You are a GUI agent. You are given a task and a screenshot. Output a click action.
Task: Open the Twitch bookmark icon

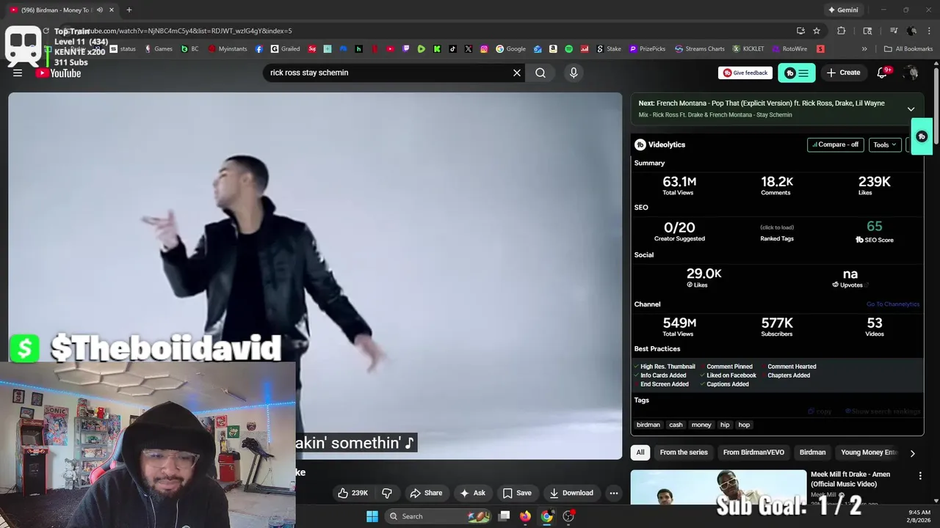pyautogui.click(x=406, y=49)
